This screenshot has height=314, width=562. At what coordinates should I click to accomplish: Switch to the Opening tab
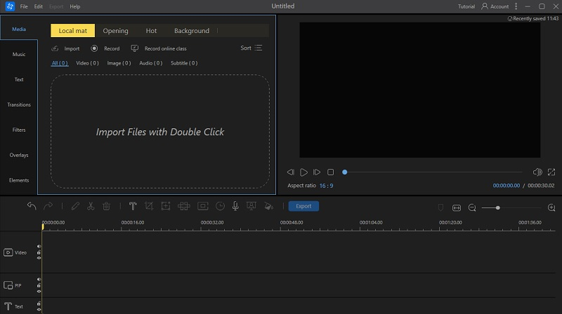(x=115, y=31)
